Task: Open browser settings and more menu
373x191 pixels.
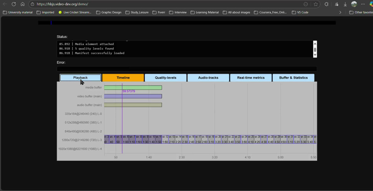Action: [x=363, y=4]
